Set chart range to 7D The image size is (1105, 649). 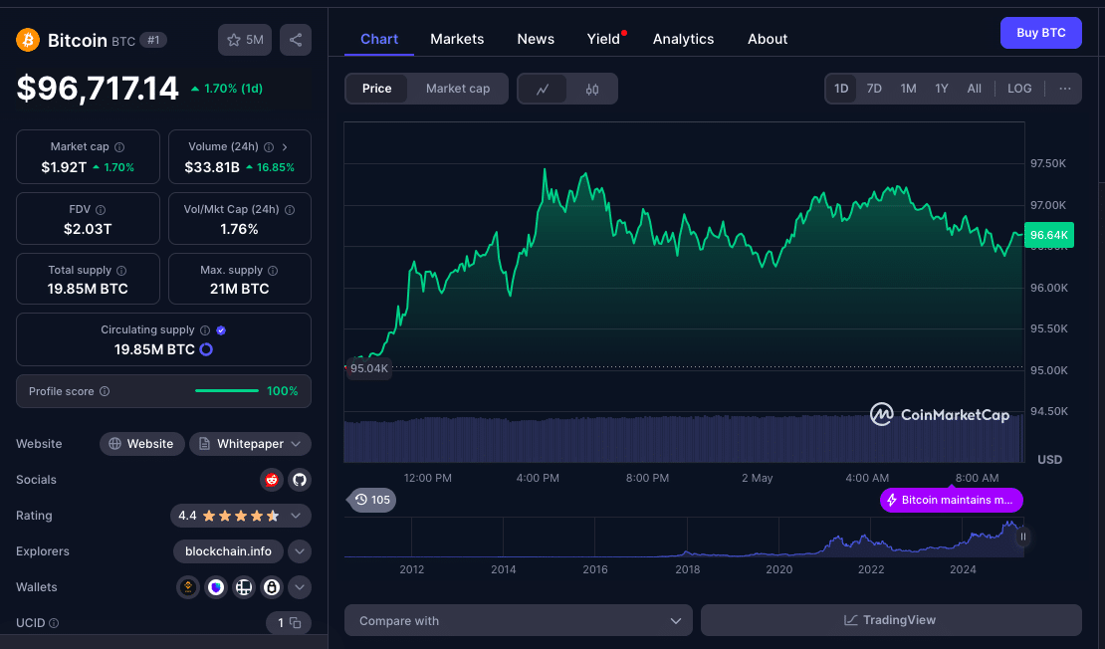click(874, 89)
